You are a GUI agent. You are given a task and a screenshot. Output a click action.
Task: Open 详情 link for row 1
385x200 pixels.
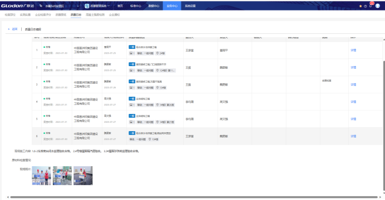tap(353, 50)
